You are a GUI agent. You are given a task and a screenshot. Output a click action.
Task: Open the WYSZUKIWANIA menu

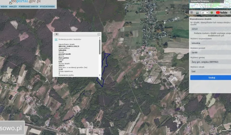coord(47,6)
